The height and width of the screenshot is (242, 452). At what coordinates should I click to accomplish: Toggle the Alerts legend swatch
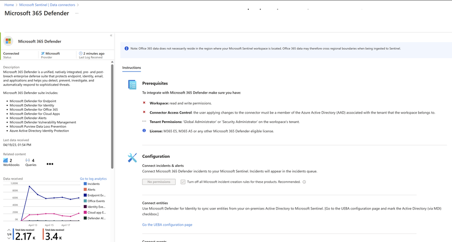[x=85, y=190]
